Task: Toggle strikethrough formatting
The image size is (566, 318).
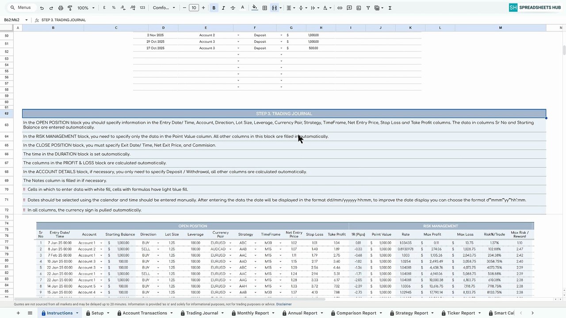Action: (x=233, y=8)
